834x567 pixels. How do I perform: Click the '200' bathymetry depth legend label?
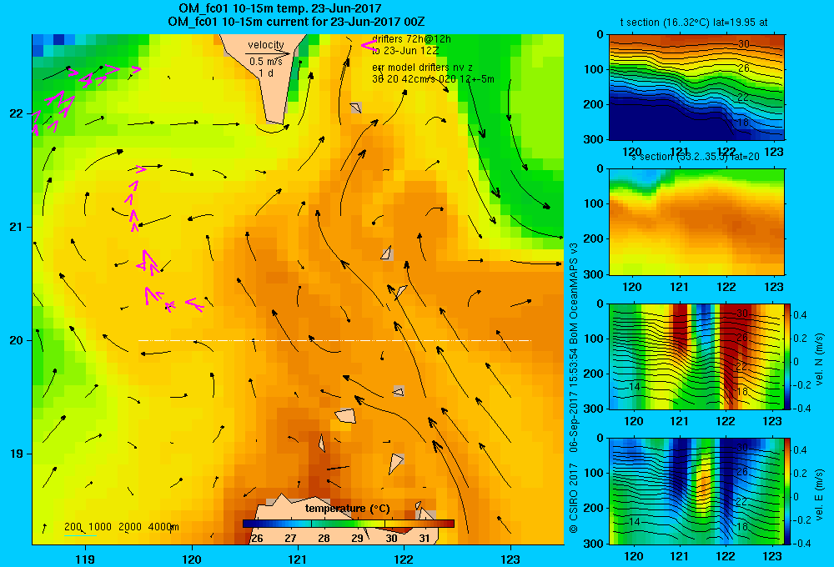73,527
